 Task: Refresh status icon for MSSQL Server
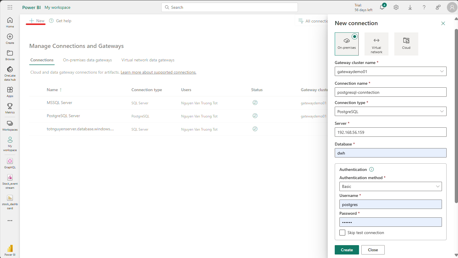(255, 103)
